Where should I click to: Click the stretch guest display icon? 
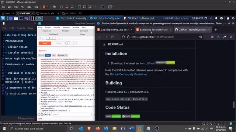pyautogui.click(x=110, y=7)
